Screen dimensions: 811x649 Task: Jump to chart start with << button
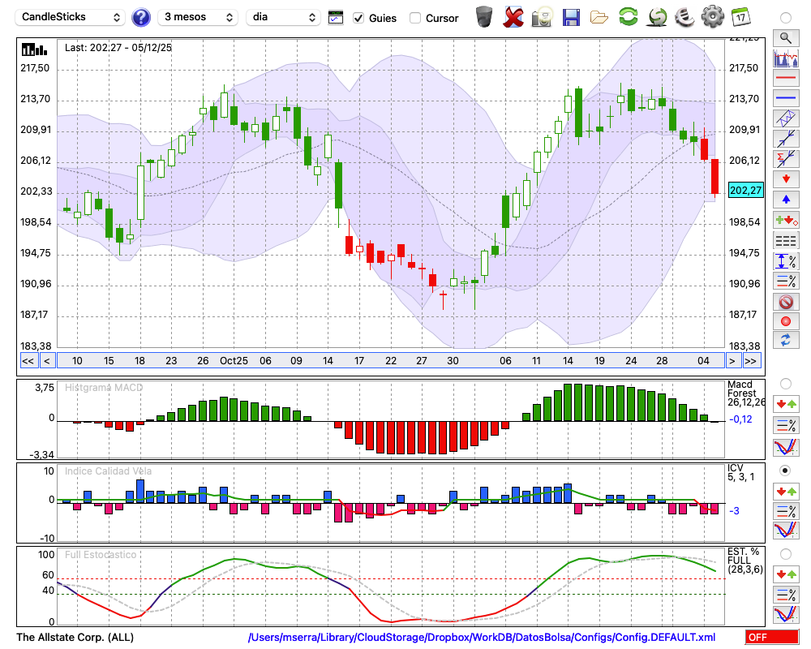click(x=28, y=361)
